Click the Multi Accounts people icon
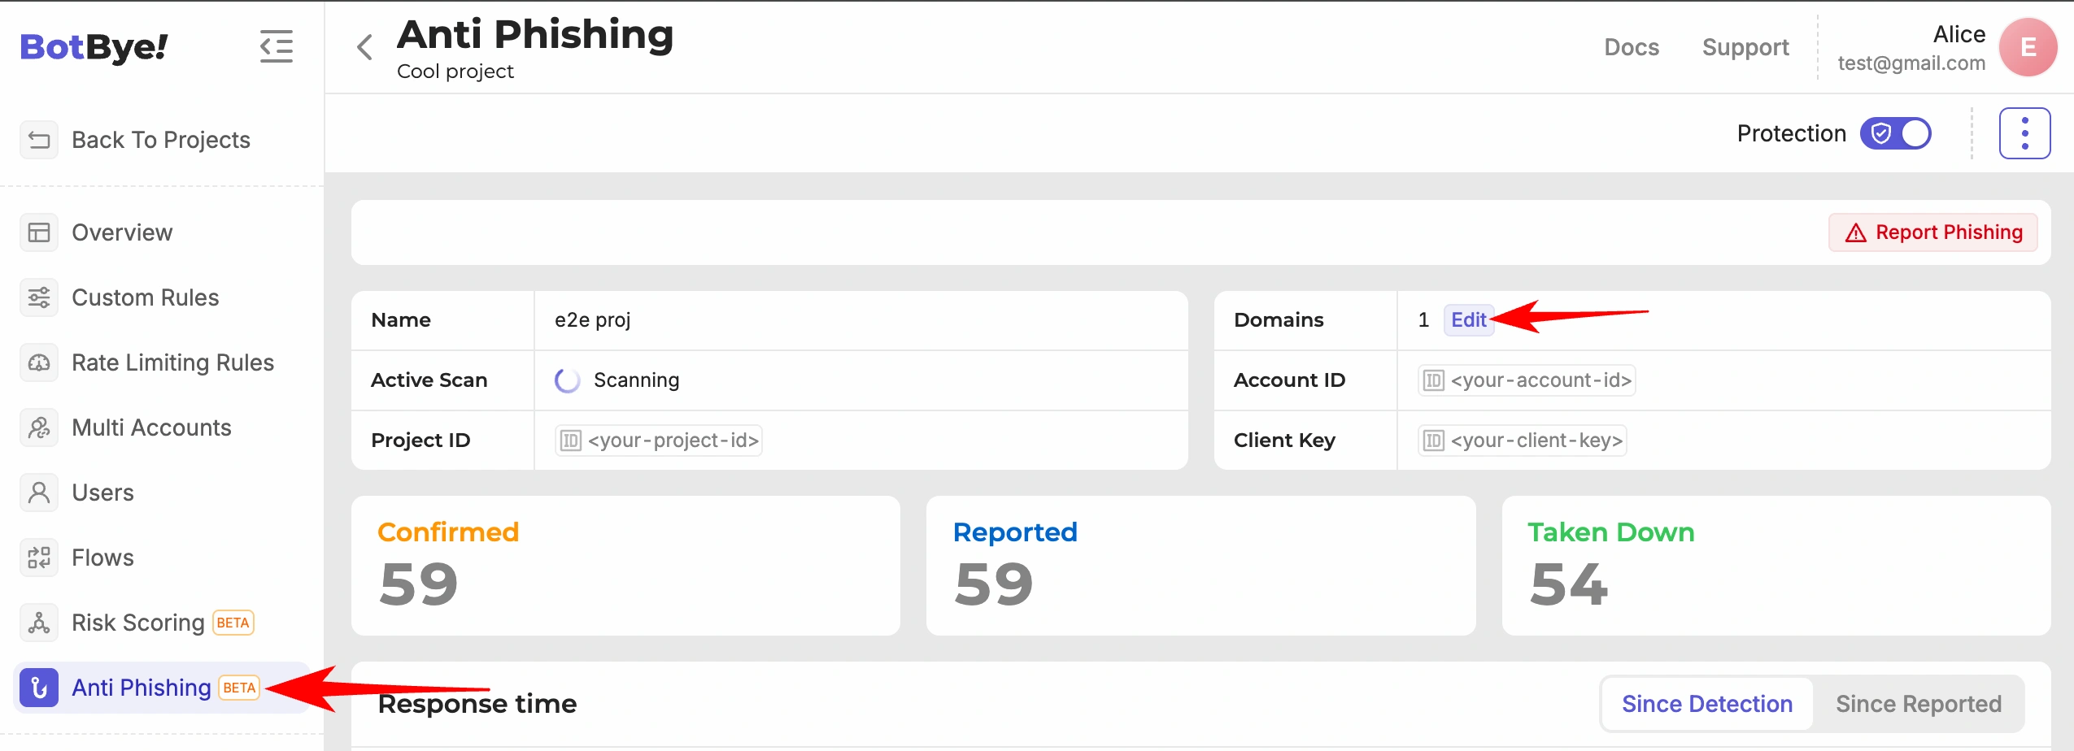The width and height of the screenshot is (2074, 751). tap(39, 428)
